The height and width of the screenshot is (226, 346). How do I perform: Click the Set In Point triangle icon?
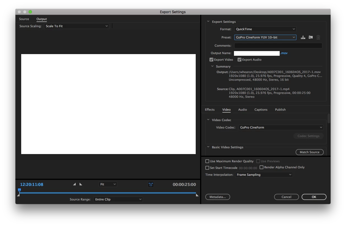pos(74,184)
